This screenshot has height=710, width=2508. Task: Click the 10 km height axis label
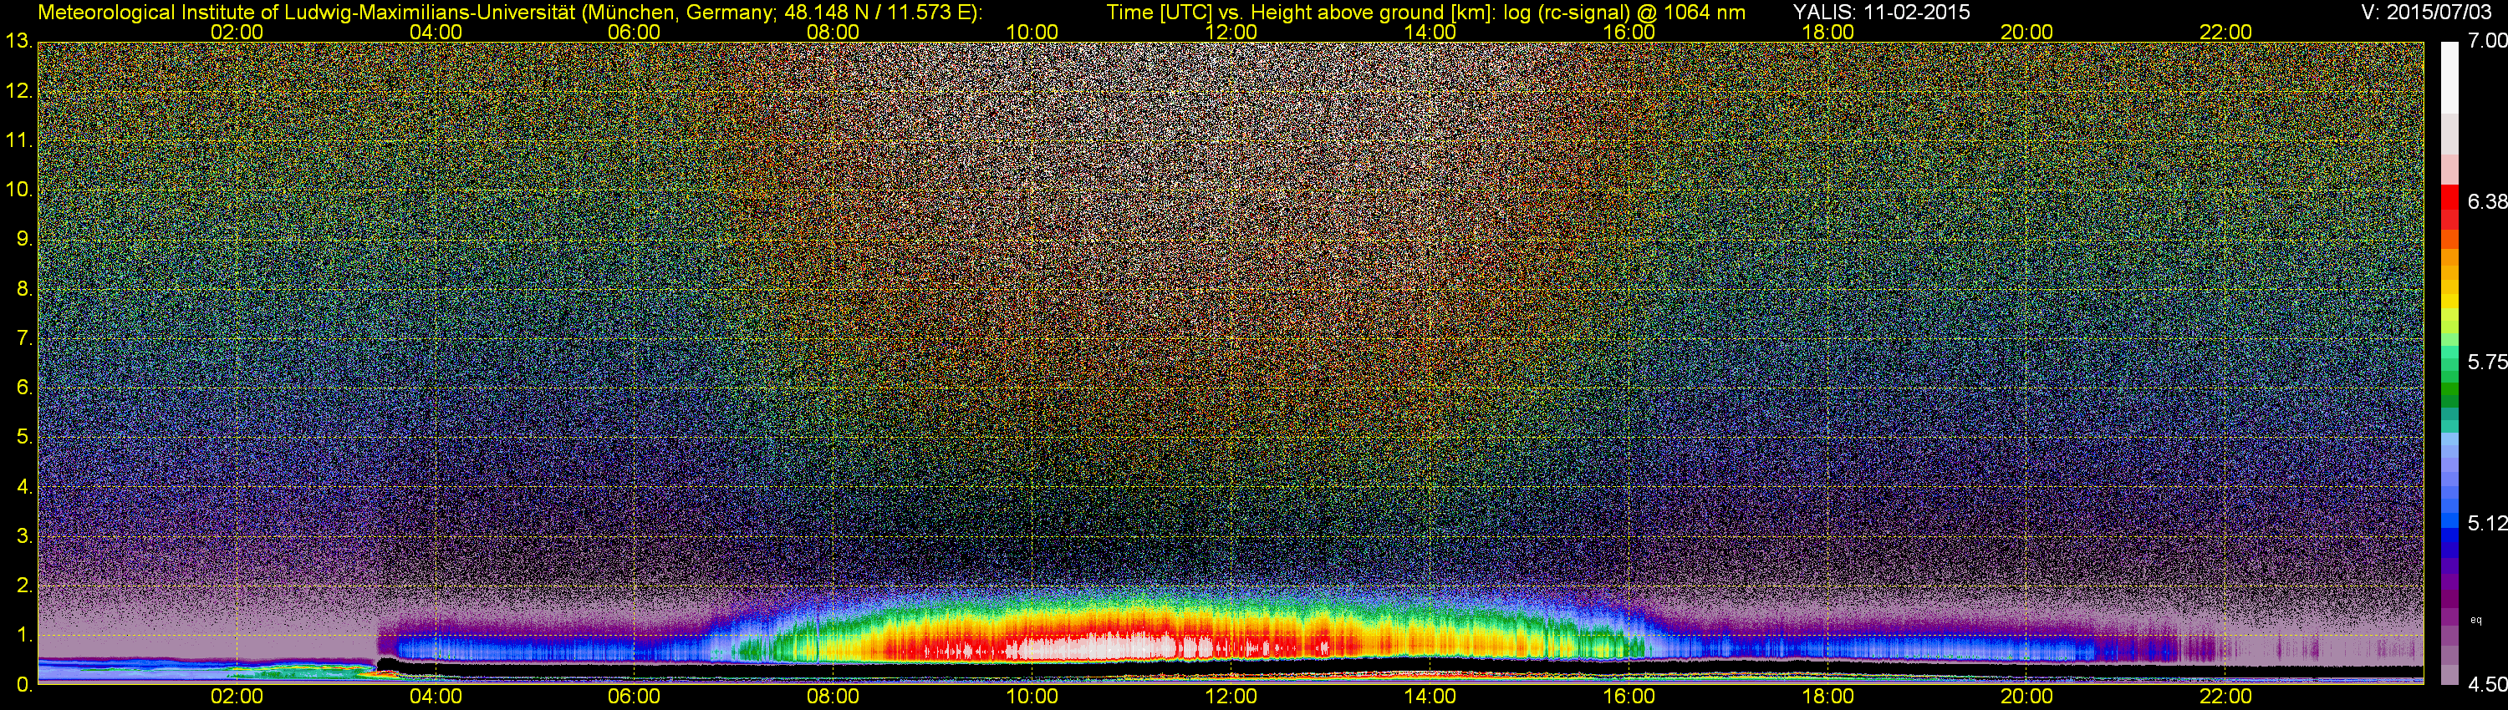click(18, 190)
